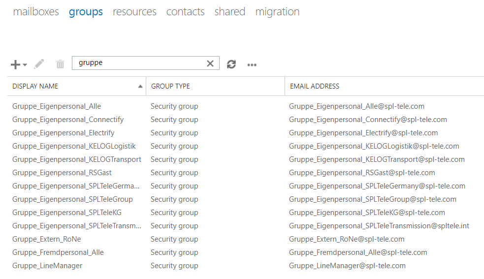Click the pencil edit icon
The image size is (484, 279).
click(39, 64)
